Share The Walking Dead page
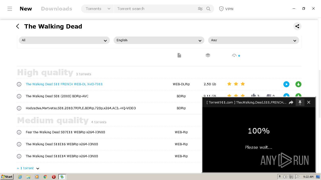Screen dimensions: 321x180 coord(297,26)
